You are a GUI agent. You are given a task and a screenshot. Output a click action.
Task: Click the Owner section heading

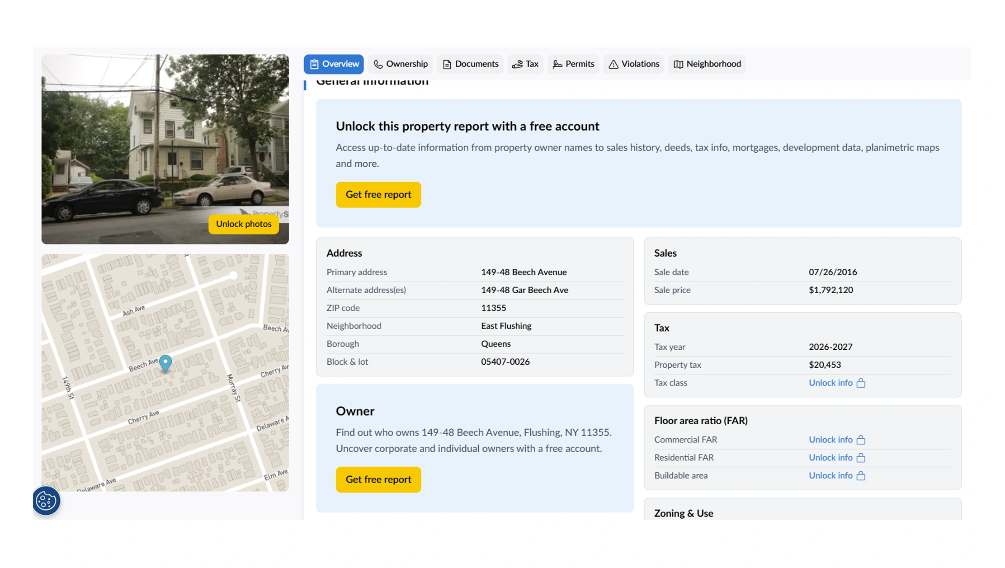click(x=355, y=411)
